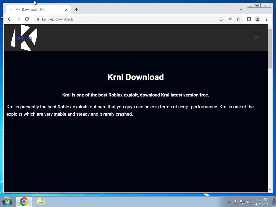Click paragraph starting 'Krnl is presently the best'
Viewport: 276px width, 207px height.
coord(130,110)
